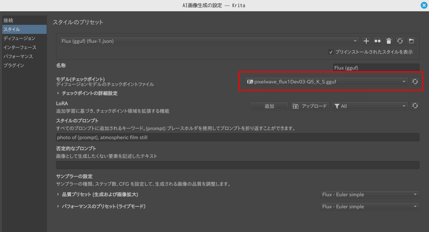Expand 品質プリセット (生成および画像拡大) section
Screen dimensions: 429x232
pyautogui.click(x=97, y=194)
